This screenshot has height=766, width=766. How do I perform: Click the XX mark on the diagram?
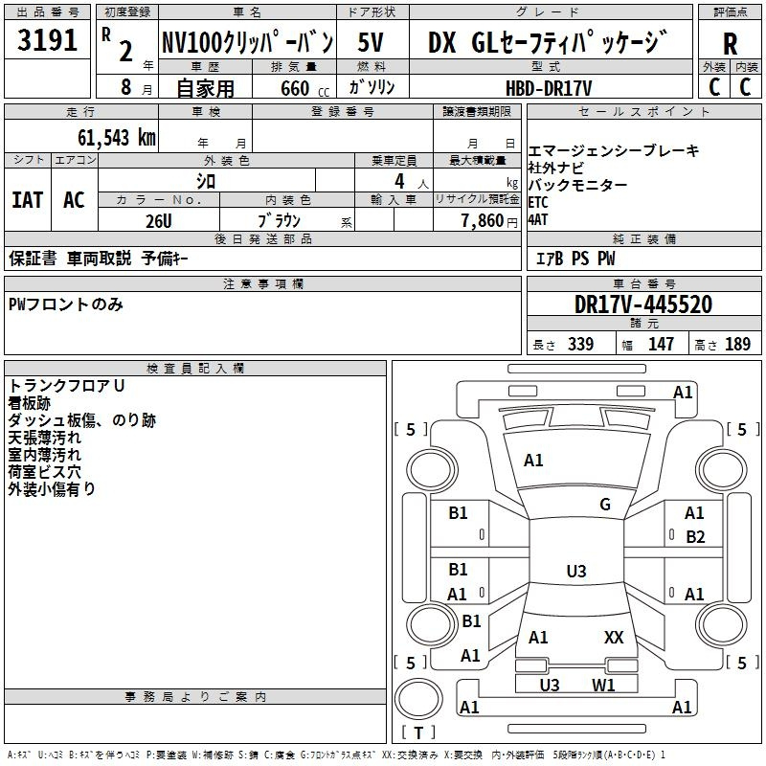[614, 637]
